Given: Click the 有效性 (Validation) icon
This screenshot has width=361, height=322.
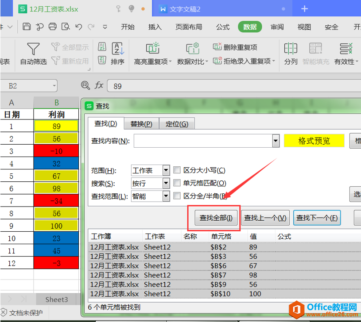Looking at the screenshot, I should click(x=346, y=49).
